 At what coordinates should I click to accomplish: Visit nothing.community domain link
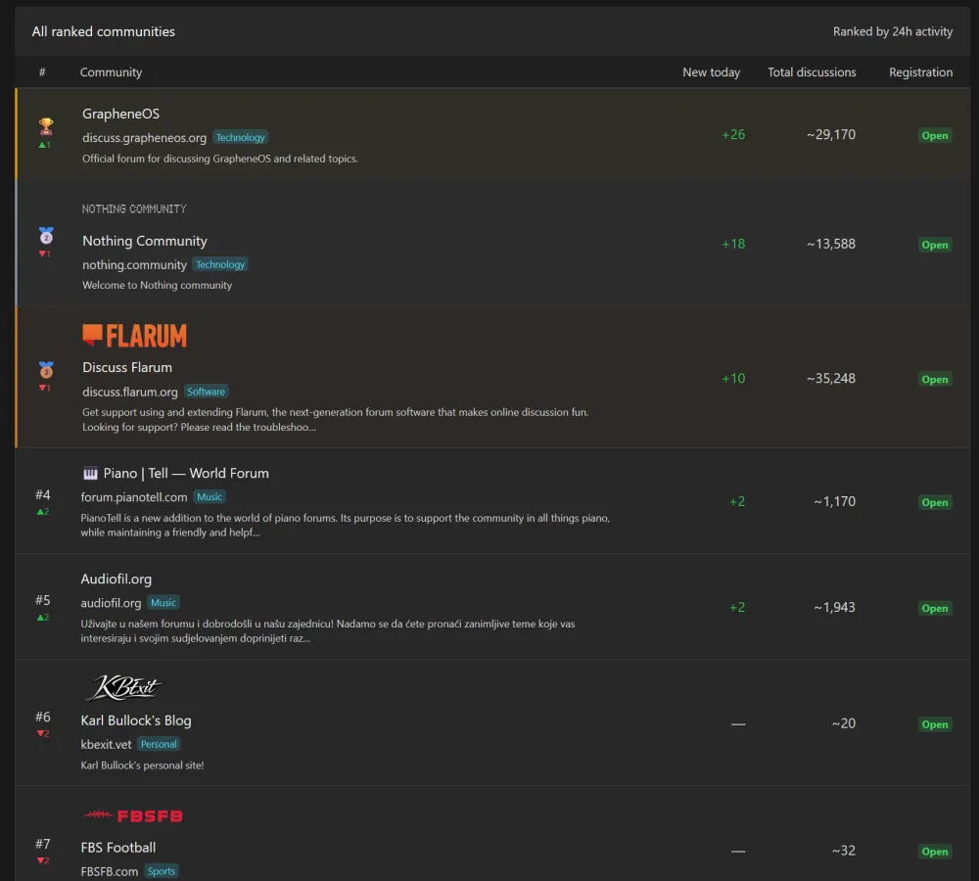(134, 264)
